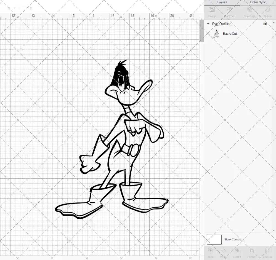Switch to the Layers tab
This screenshot has height=260, width=276.
tap(222, 2)
